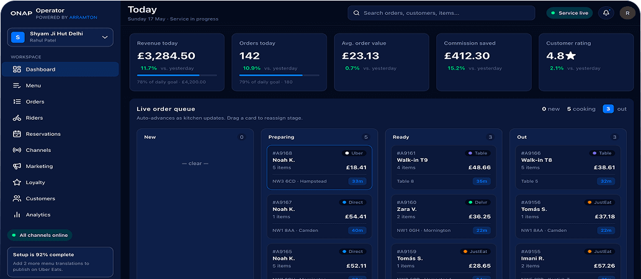Click the £3,284.50 revenue value
Screen dimensions: 641x279
point(166,56)
